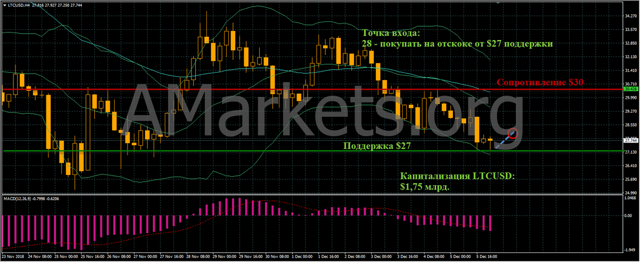Click the 28.550 price axis label

click(x=630, y=125)
